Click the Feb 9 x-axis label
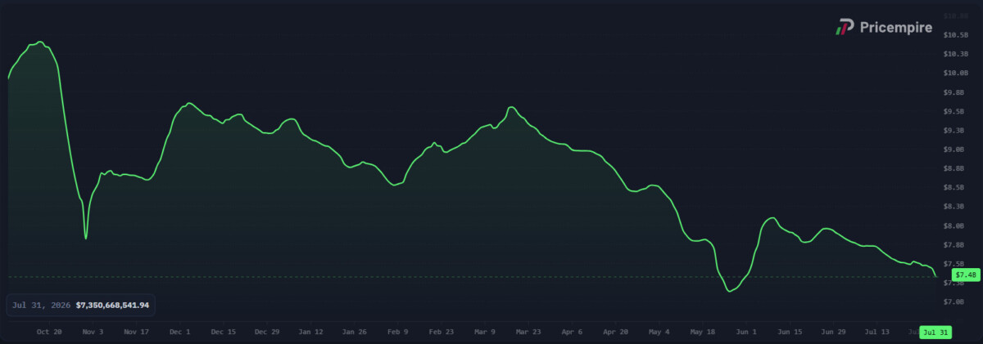 [x=397, y=333]
